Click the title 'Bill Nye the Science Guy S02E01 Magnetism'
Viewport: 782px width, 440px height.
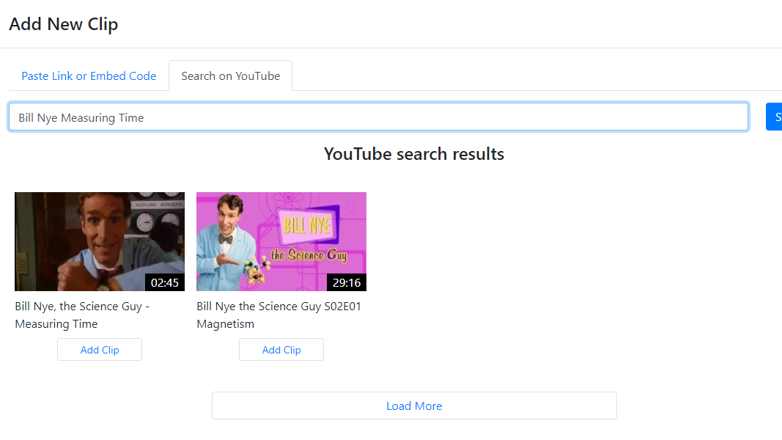pos(279,315)
